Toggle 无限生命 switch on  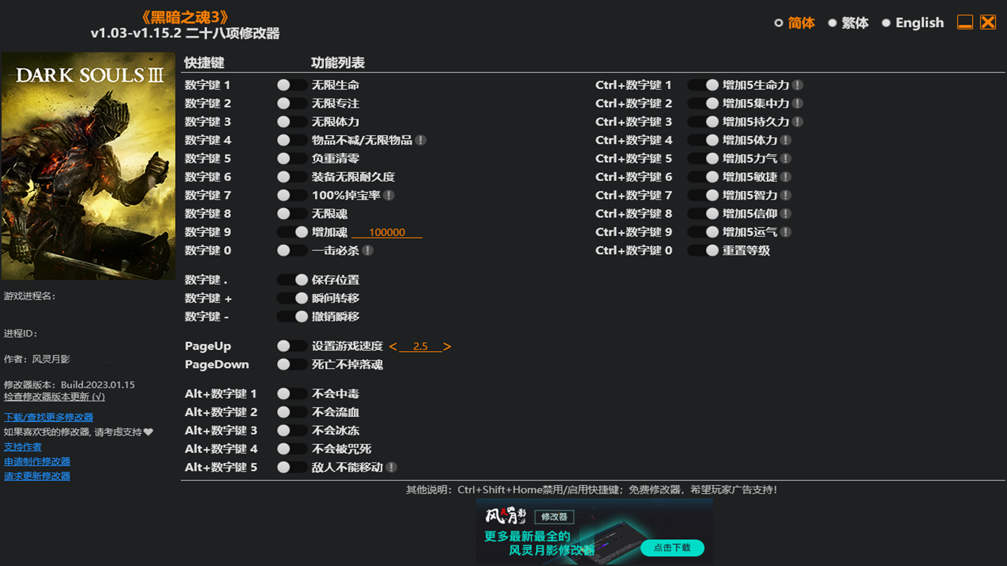point(292,85)
